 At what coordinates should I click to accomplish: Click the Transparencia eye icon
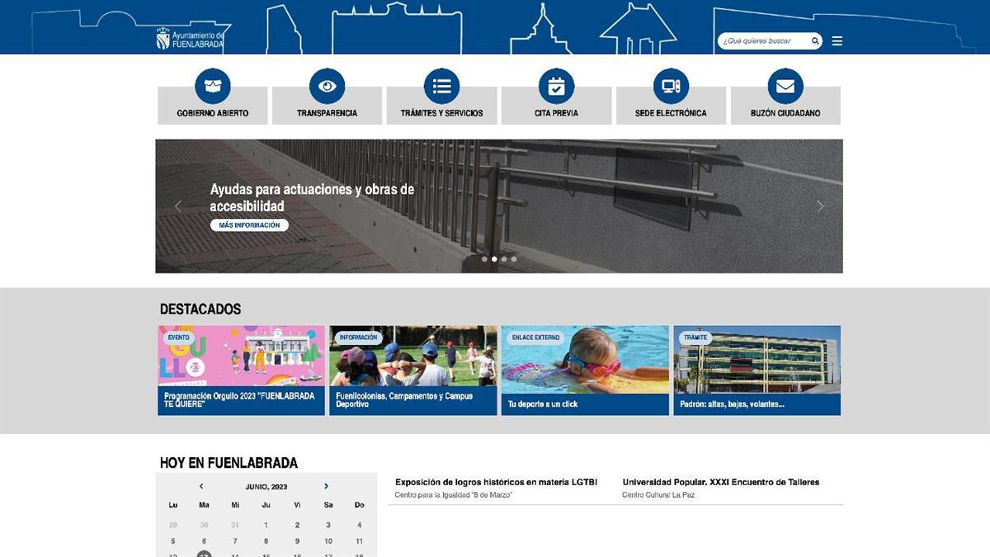327,87
